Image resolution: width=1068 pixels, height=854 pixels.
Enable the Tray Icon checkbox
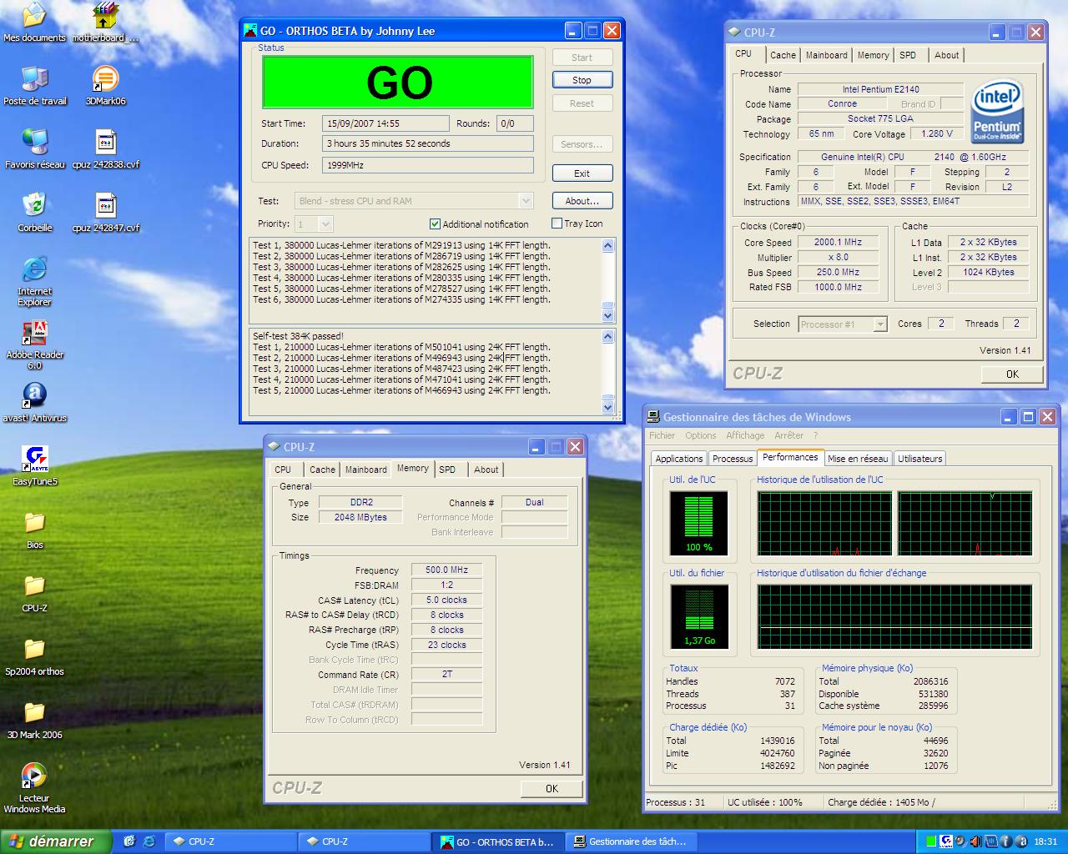point(557,224)
